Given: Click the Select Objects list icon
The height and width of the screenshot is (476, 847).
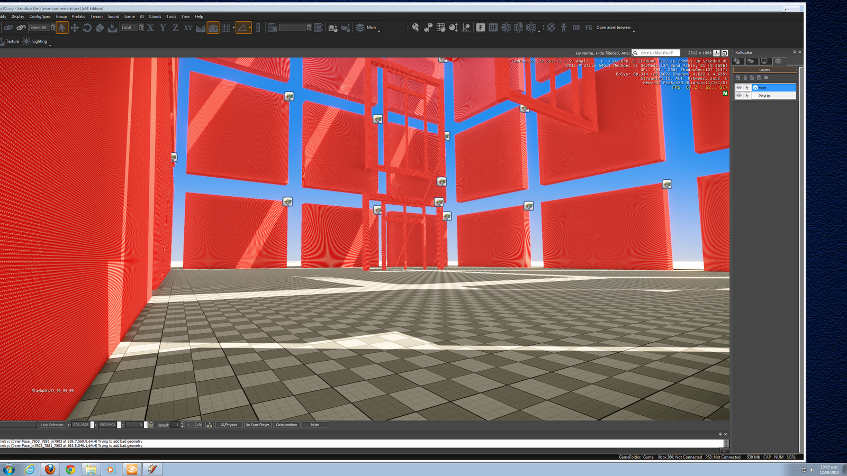Looking at the screenshot, I should pos(273,28).
